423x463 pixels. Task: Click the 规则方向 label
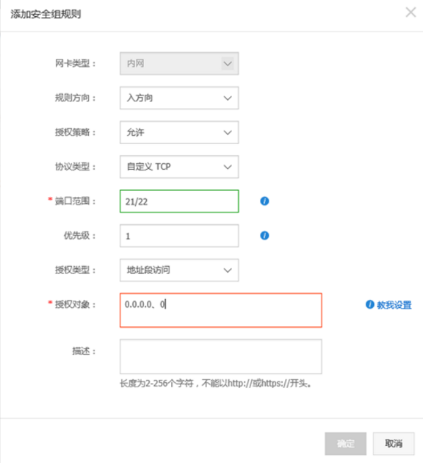[x=75, y=98]
